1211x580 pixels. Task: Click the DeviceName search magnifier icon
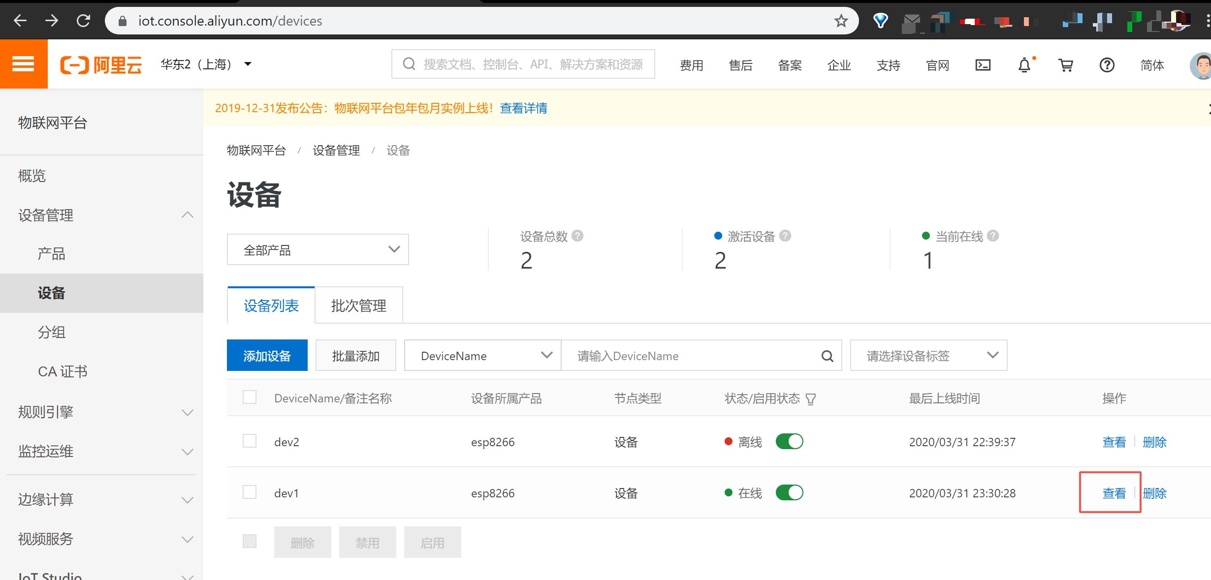(828, 356)
